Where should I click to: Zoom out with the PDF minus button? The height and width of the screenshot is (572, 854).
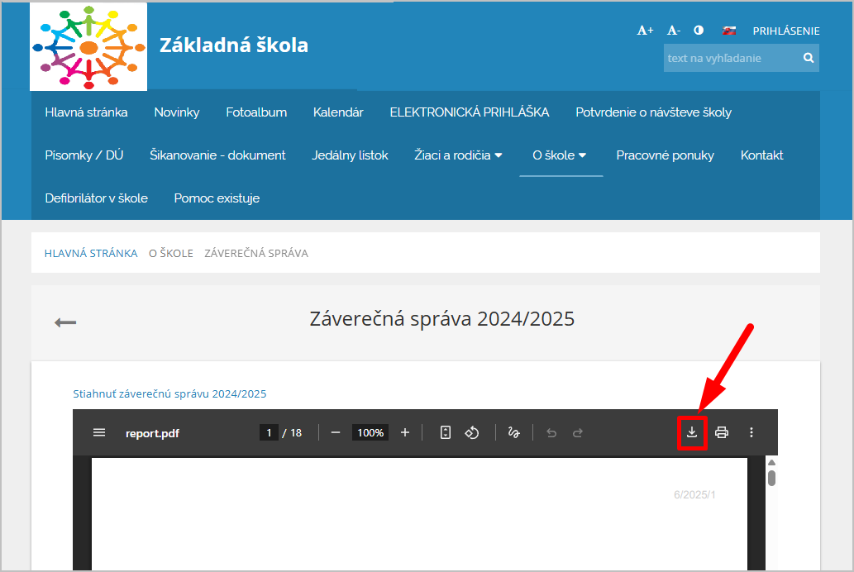click(336, 432)
